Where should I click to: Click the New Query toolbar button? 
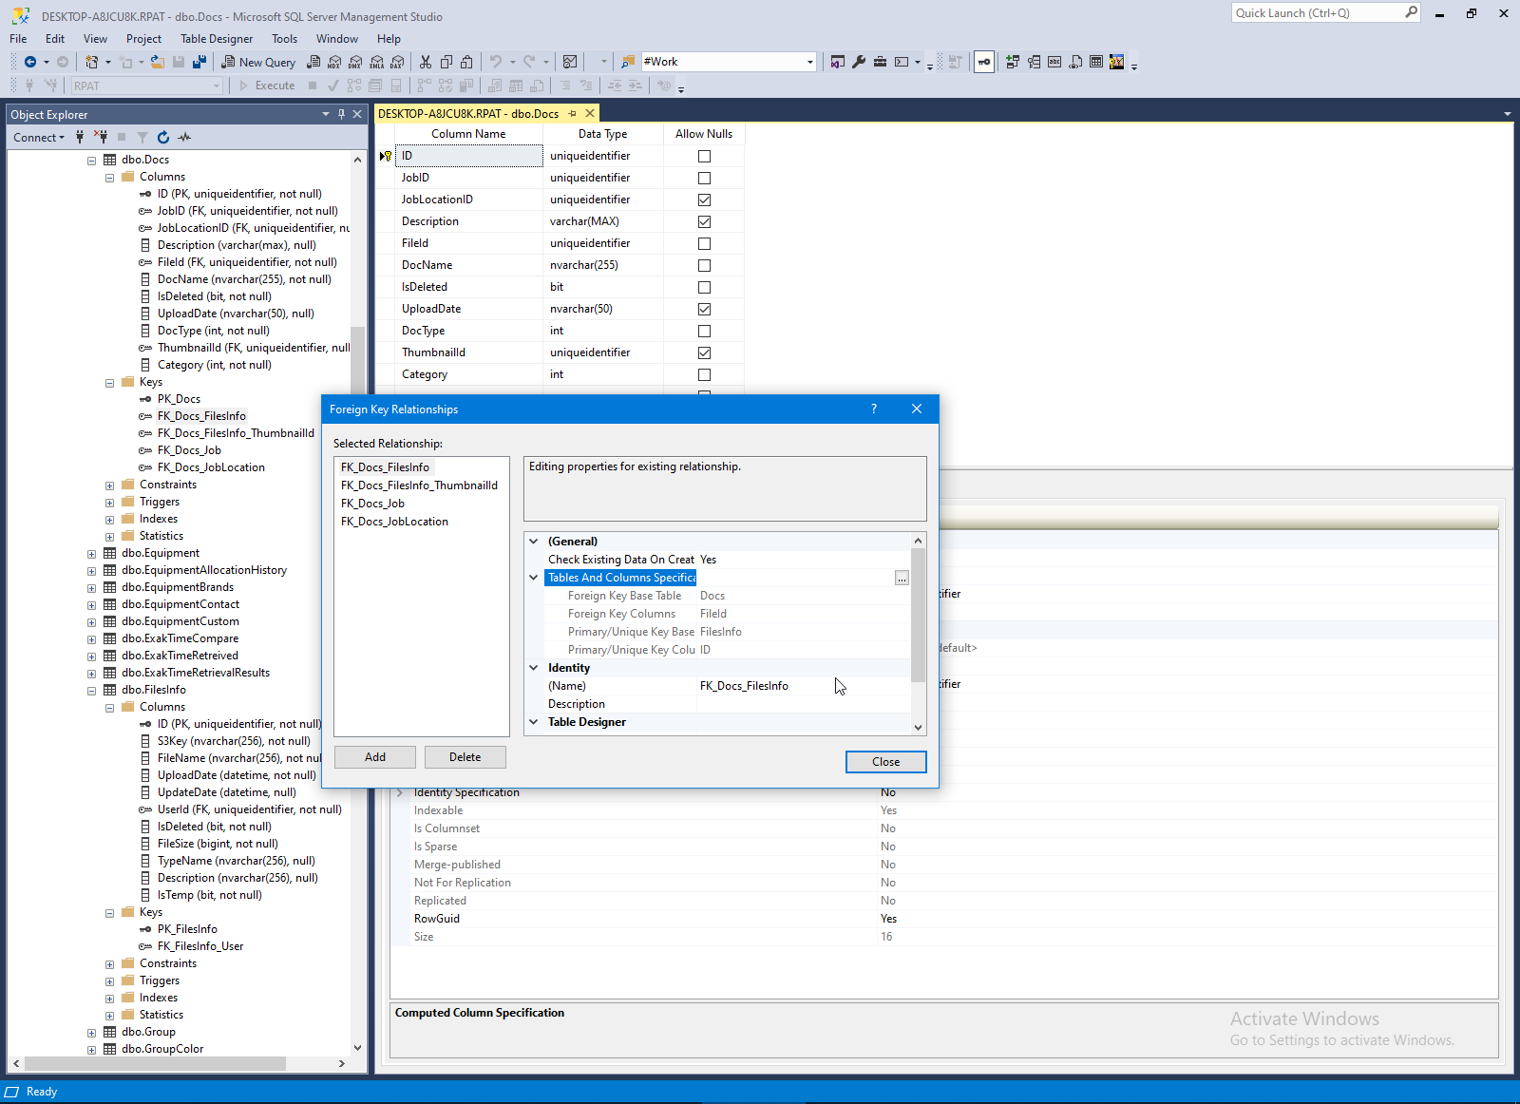[x=258, y=62]
